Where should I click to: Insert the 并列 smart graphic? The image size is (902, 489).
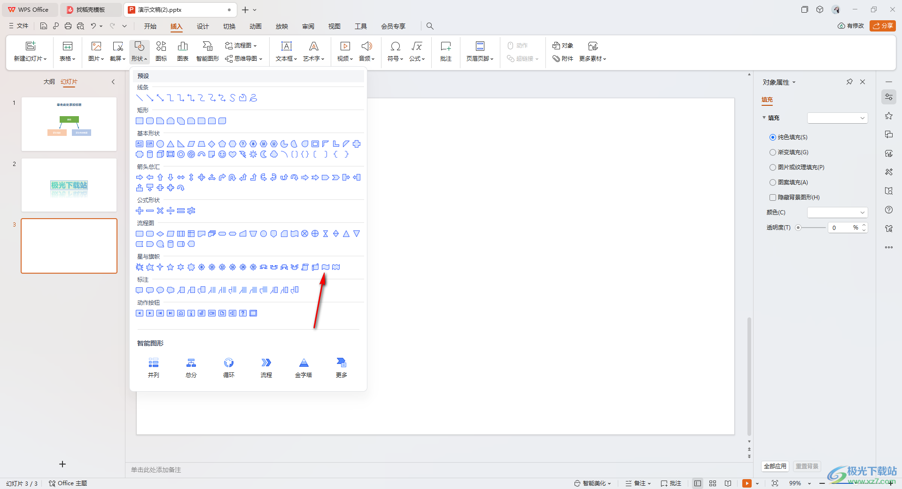(154, 367)
